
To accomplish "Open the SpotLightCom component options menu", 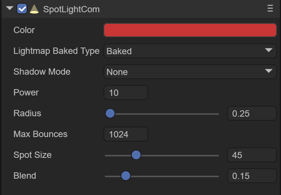I will click(270, 9).
